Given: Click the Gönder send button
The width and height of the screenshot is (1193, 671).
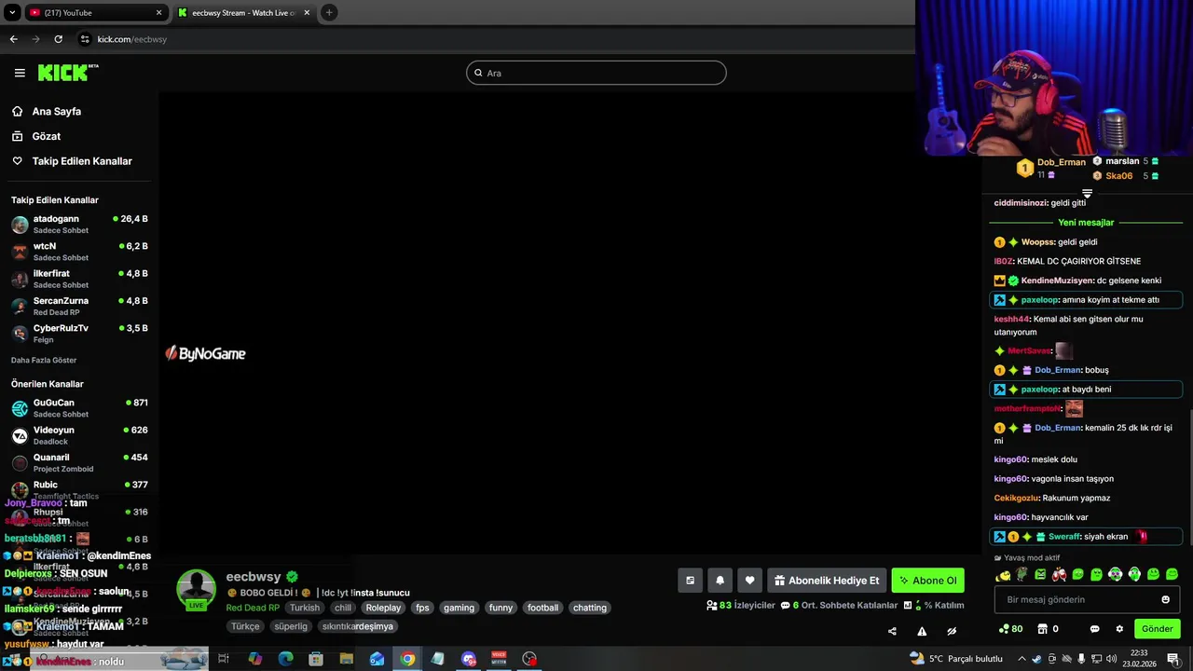Looking at the screenshot, I should pyautogui.click(x=1157, y=629).
